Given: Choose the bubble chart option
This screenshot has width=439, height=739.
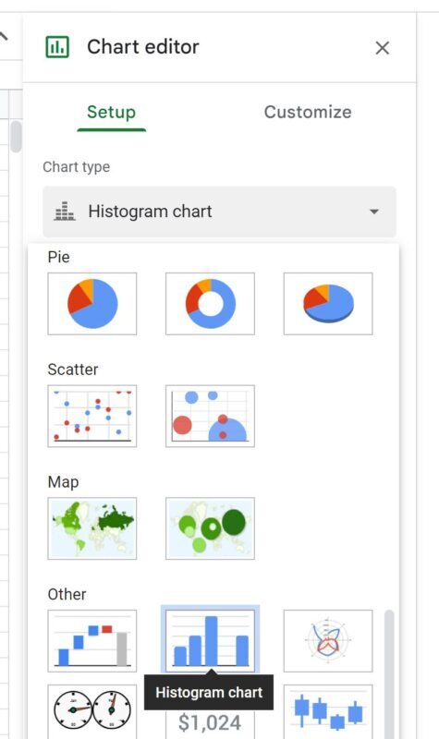Looking at the screenshot, I should pos(210,417).
